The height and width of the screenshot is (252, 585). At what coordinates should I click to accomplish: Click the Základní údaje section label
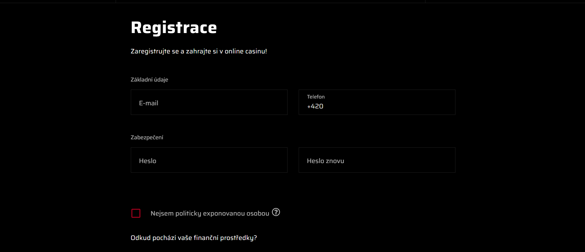pyautogui.click(x=149, y=80)
